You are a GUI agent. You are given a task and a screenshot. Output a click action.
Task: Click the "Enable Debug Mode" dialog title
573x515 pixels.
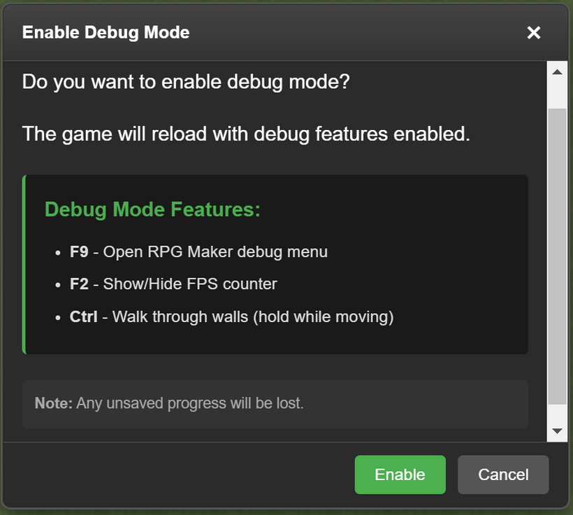tap(106, 33)
